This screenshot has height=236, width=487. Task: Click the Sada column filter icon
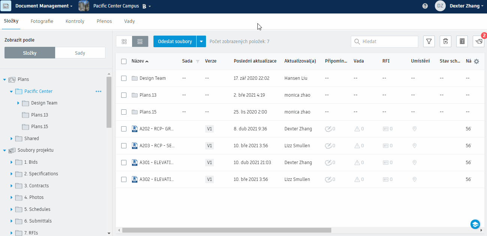click(x=198, y=61)
